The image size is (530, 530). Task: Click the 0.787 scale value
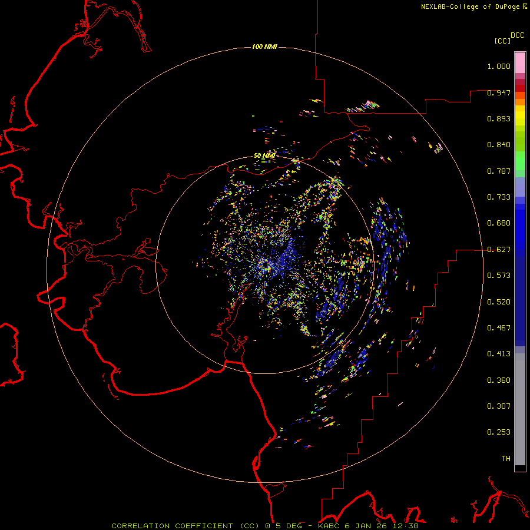[x=499, y=171]
